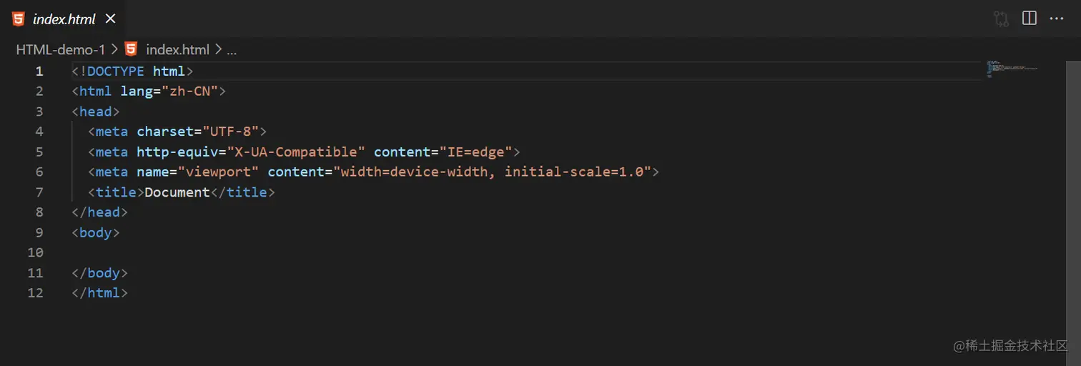Viewport: 1081px width, 366px height.
Task: Click the HTML-demo-1 breadcrumb
Action: (61, 49)
